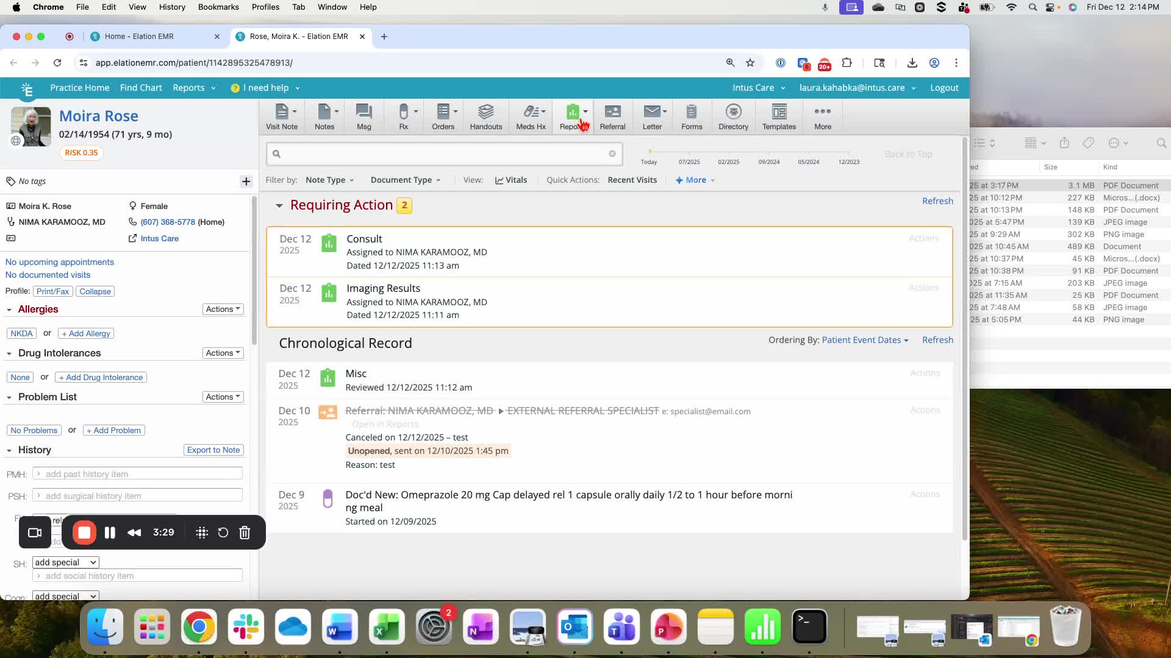Click the add past history item field
Viewport: 1171px width, 658px height.
click(137, 474)
